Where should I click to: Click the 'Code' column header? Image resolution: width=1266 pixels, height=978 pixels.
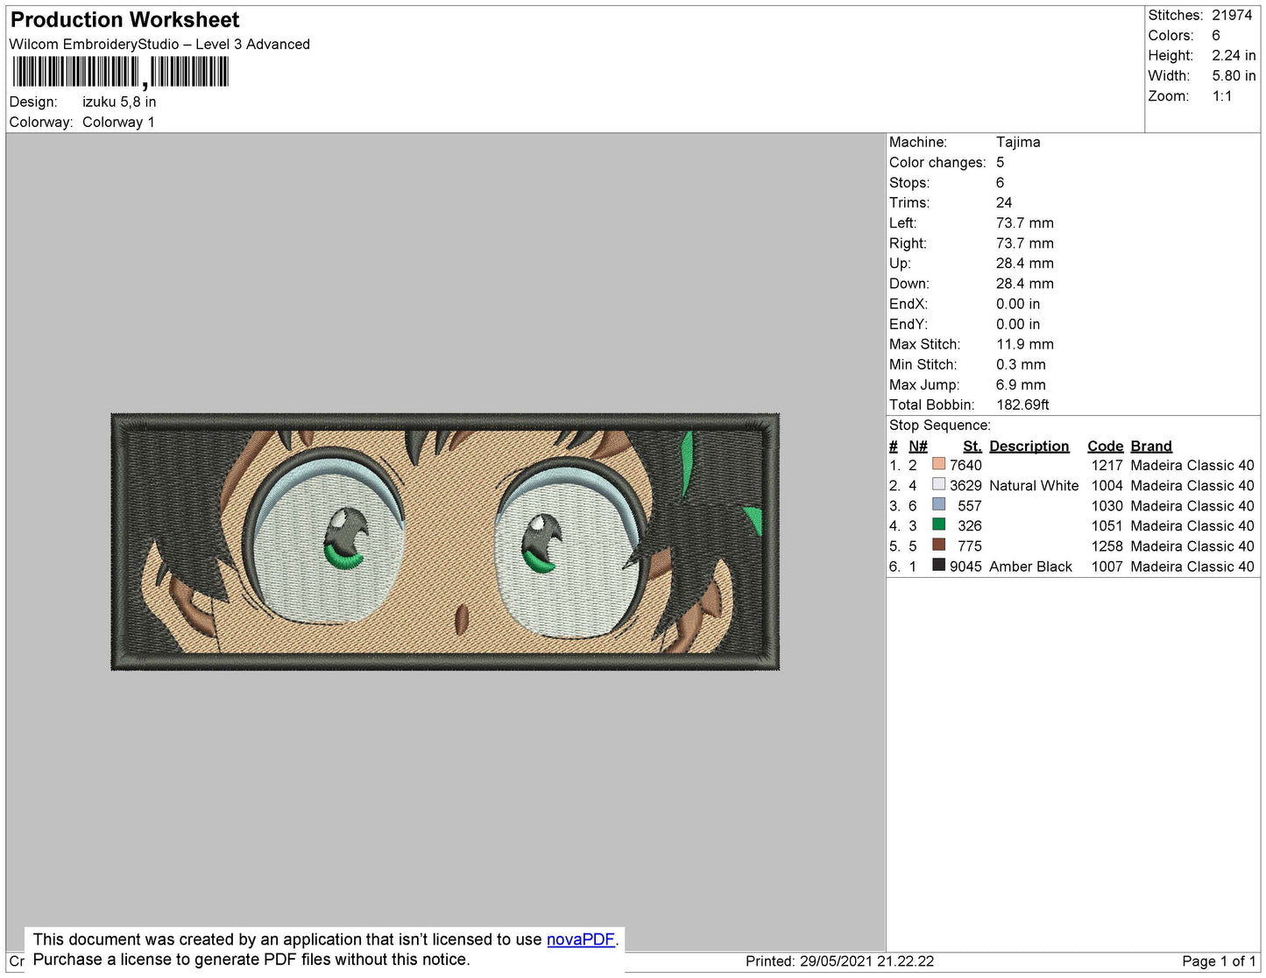1106,447
